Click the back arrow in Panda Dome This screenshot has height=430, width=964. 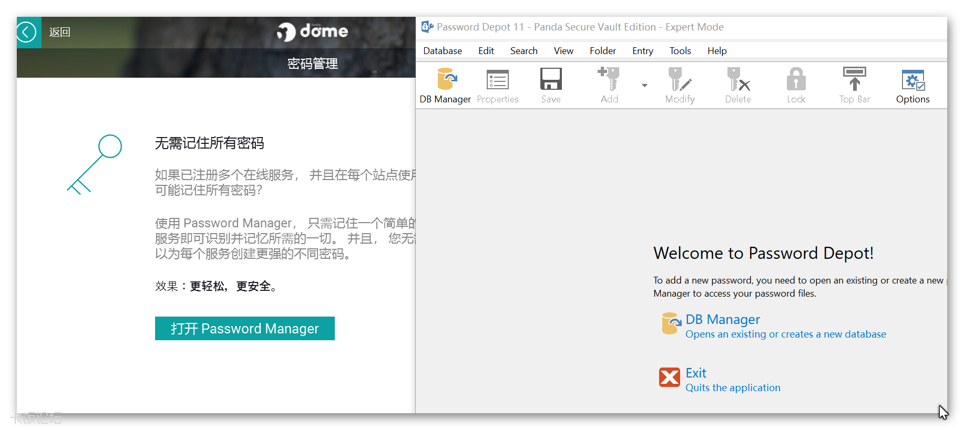tap(26, 32)
